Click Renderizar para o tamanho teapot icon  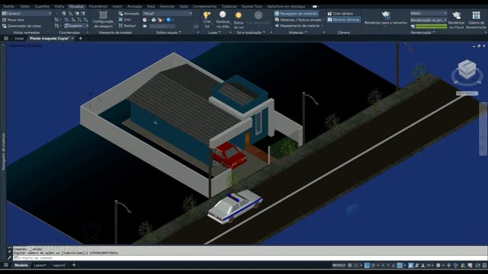pyautogui.click(x=386, y=15)
